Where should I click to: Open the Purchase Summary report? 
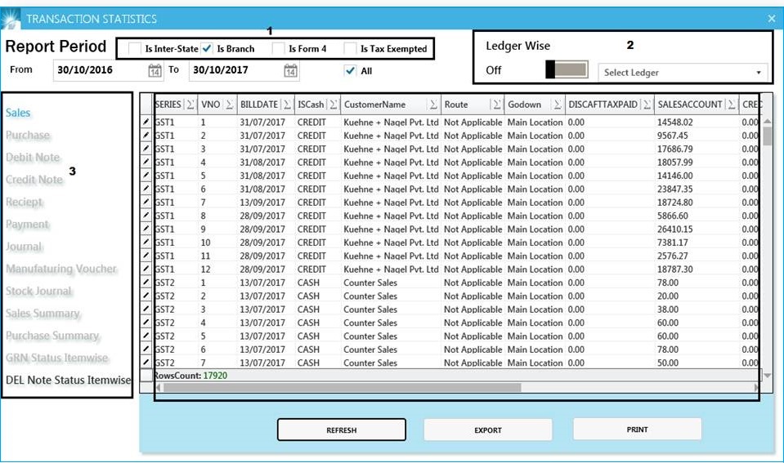(x=52, y=336)
